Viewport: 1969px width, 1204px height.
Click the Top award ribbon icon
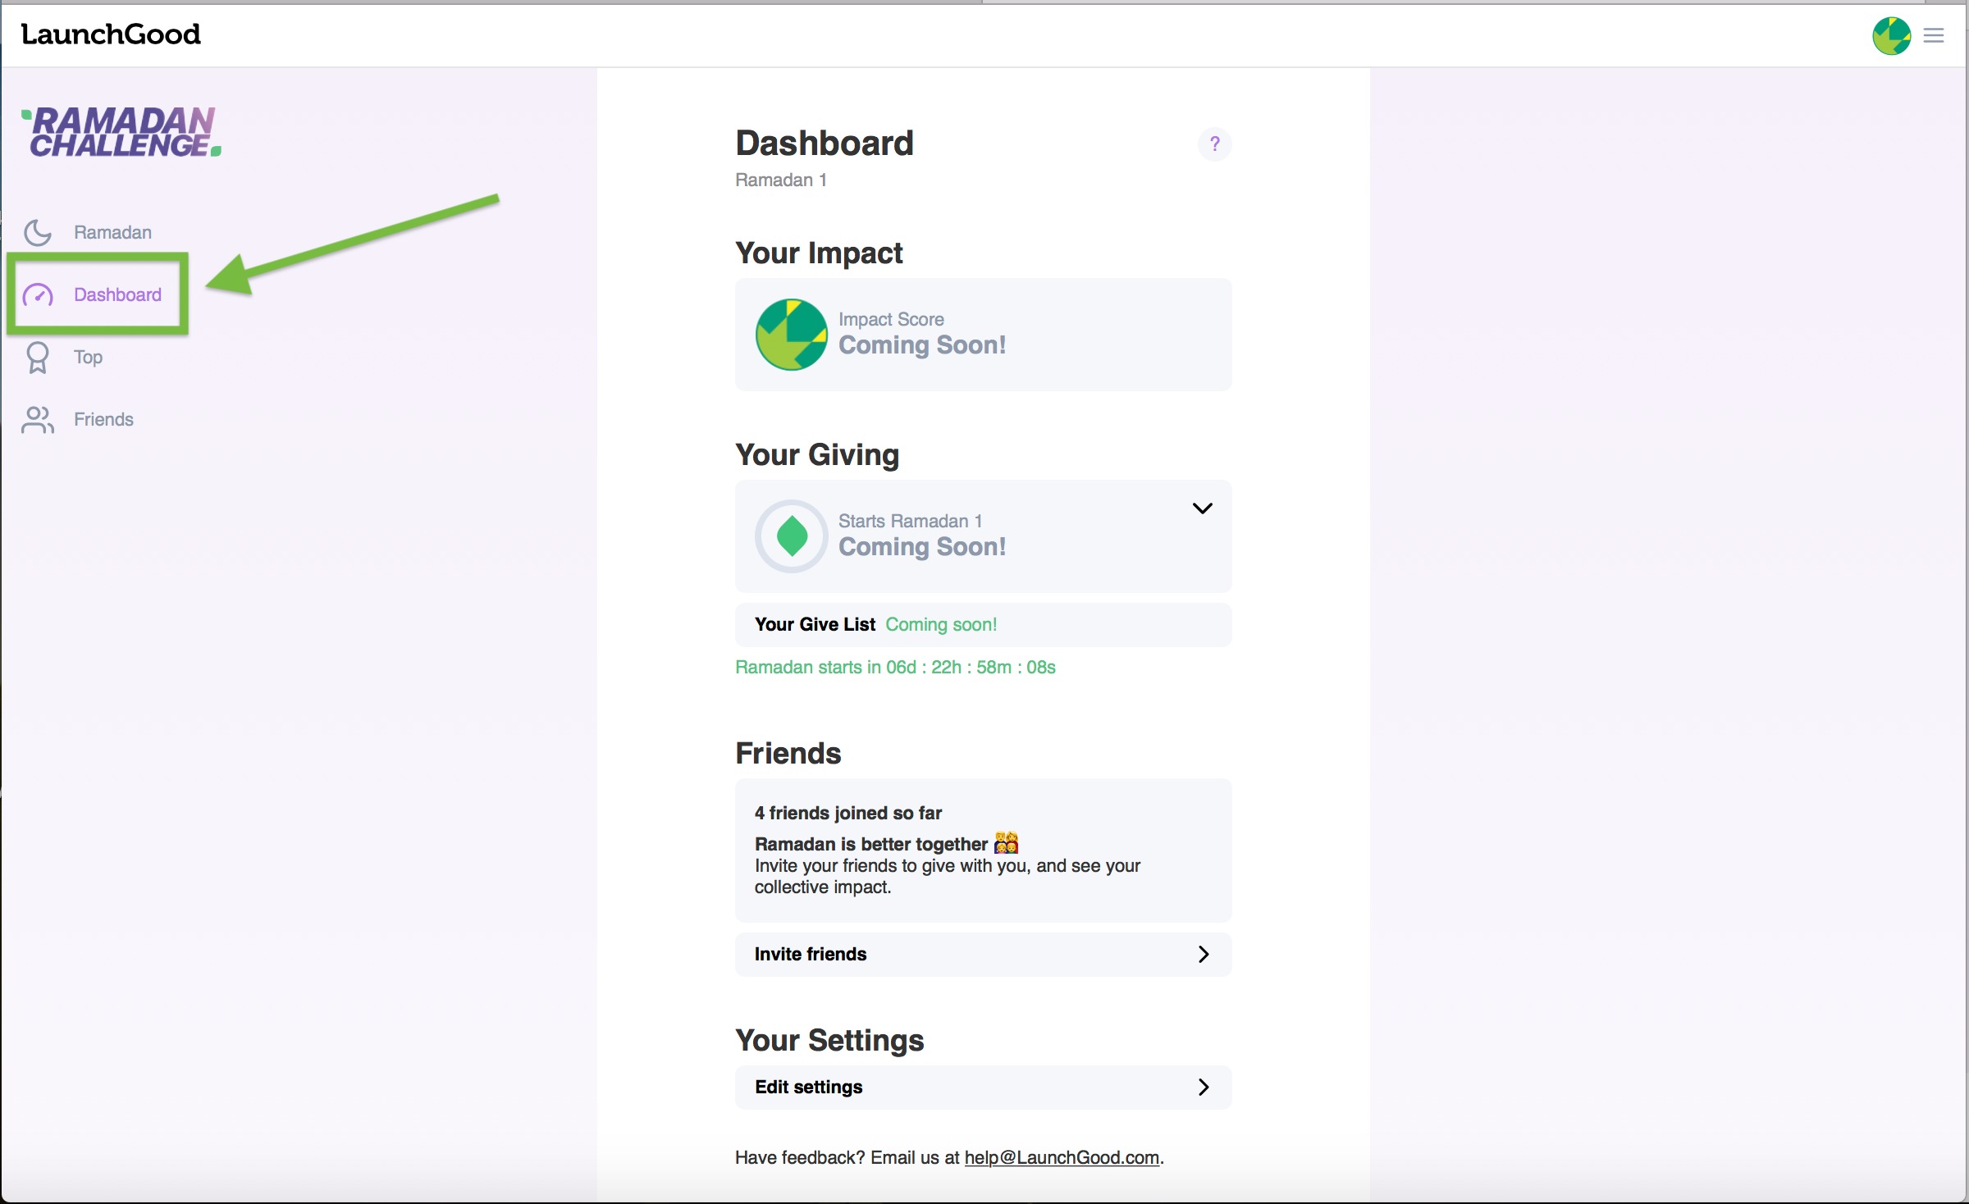tap(38, 358)
